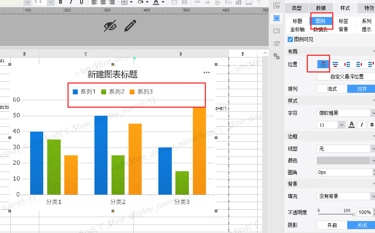
Task: Set the legend position to bottom
Action: (x=335, y=64)
